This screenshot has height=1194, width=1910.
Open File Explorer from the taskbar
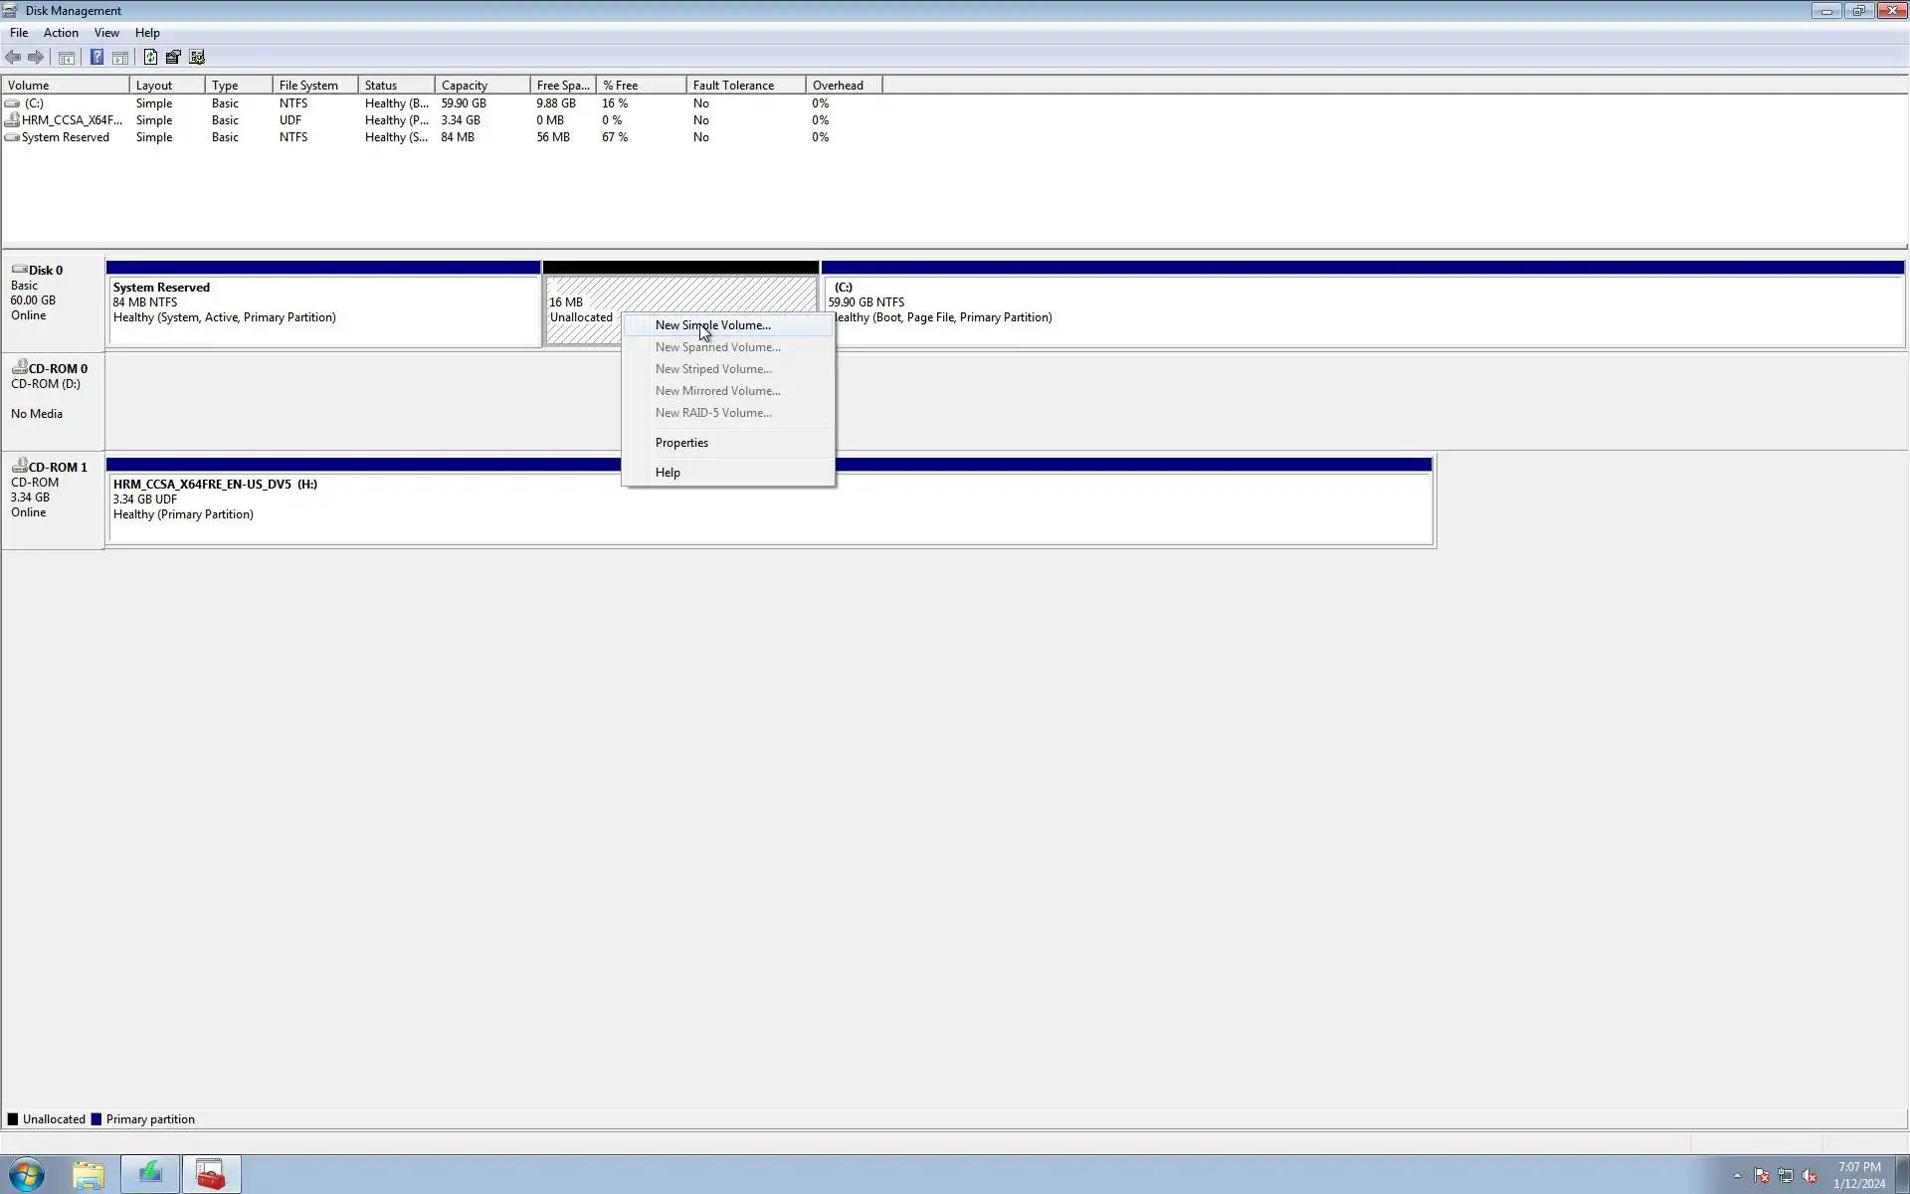coord(89,1175)
